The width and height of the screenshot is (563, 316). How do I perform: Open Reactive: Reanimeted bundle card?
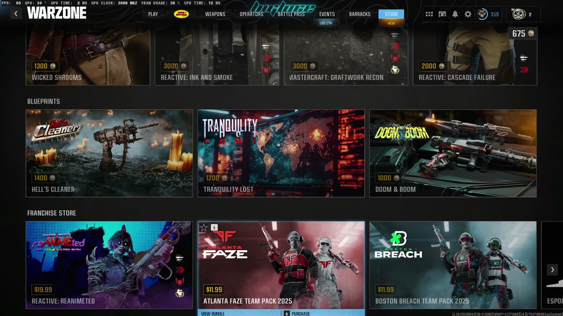109,265
